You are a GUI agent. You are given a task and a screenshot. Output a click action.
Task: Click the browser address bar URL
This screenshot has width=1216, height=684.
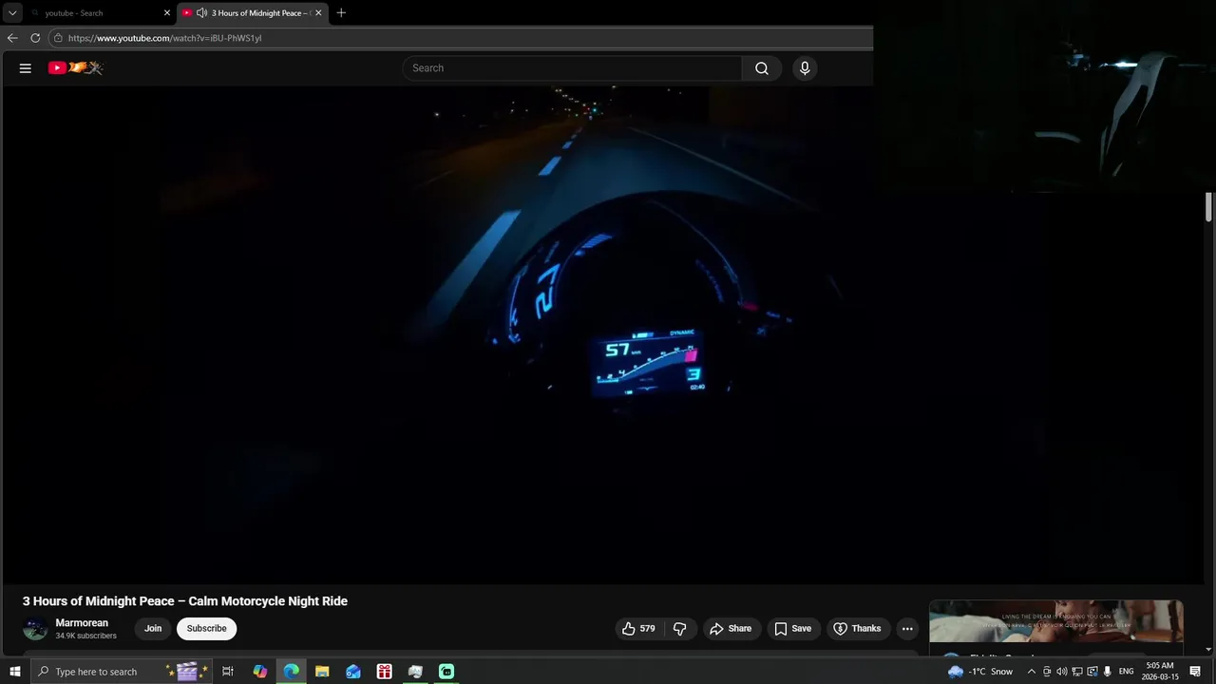164,38
